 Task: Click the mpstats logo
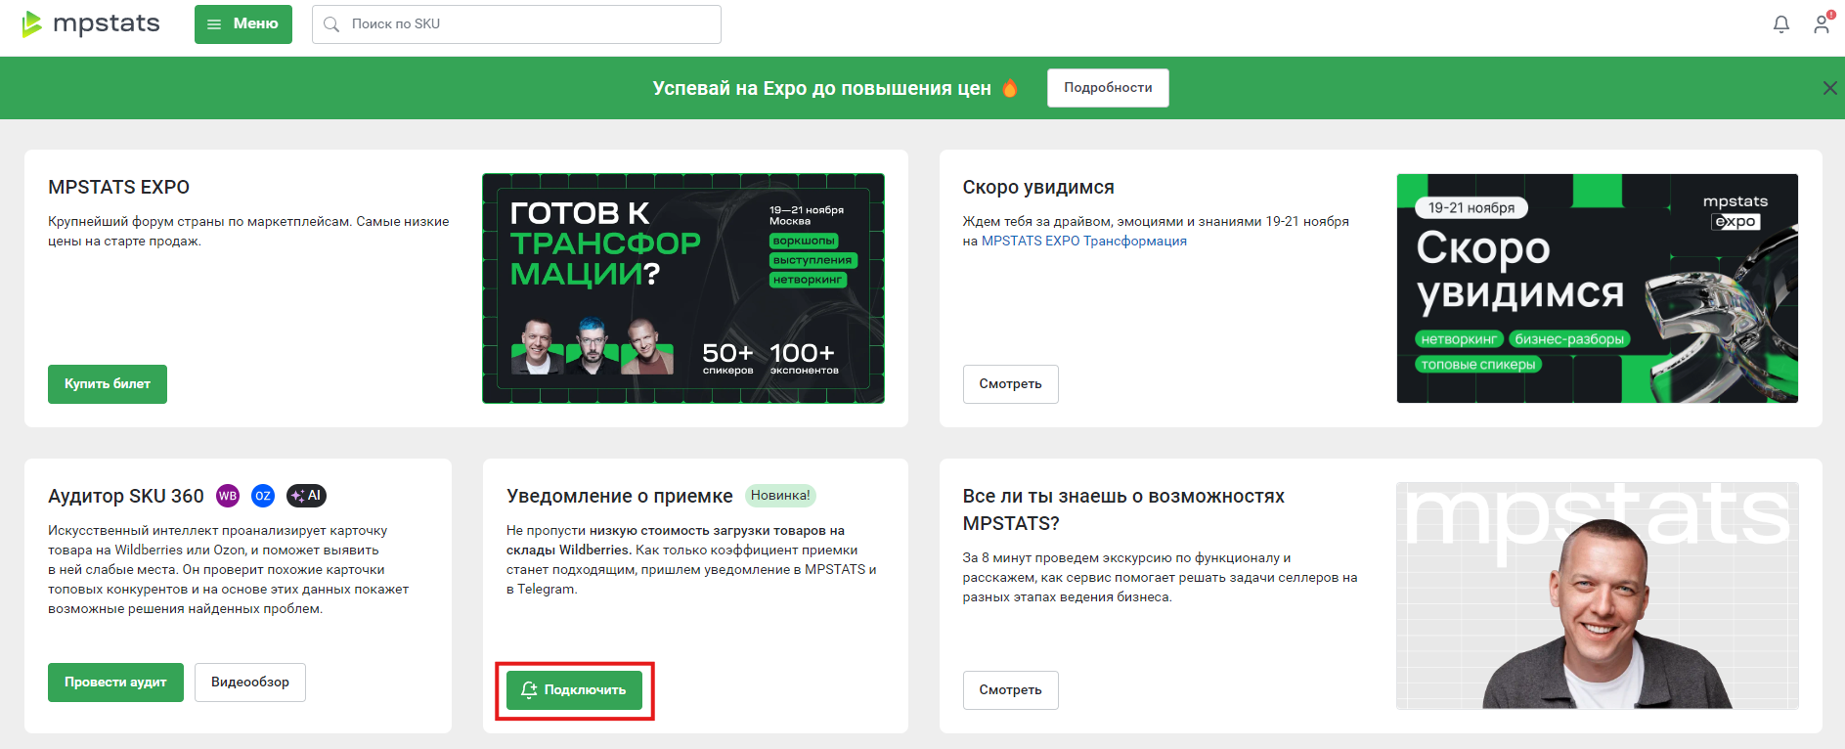pos(91,23)
